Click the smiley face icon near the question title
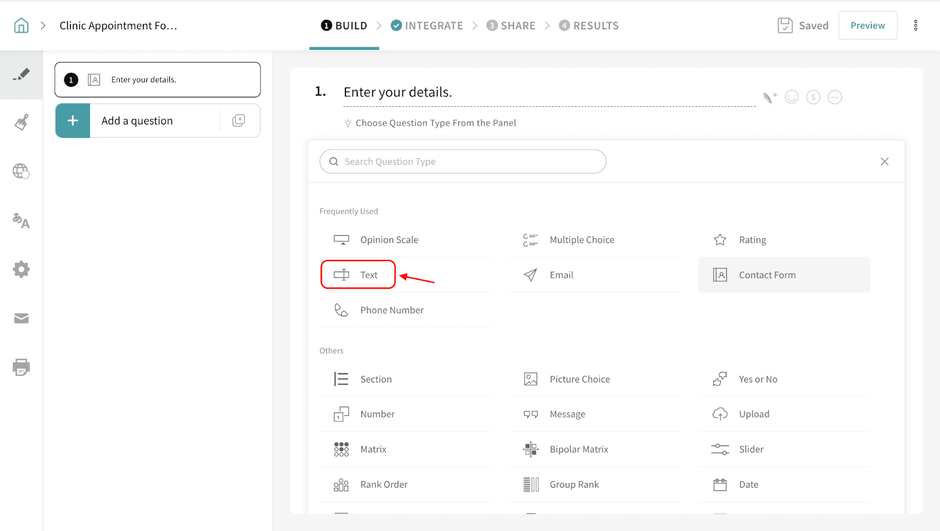 tap(792, 97)
